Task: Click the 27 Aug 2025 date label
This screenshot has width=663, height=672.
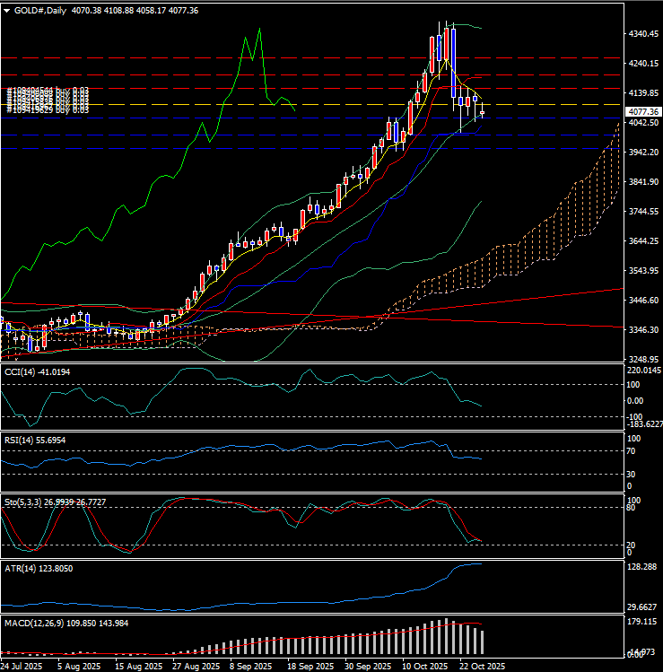Action: (x=195, y=666)
